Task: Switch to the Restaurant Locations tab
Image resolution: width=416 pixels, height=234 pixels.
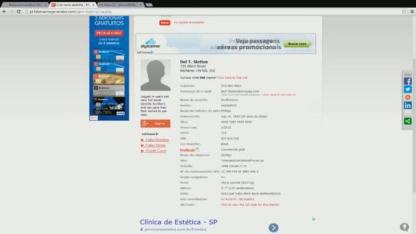Action: pyautogui.click(x=25, y=5)
